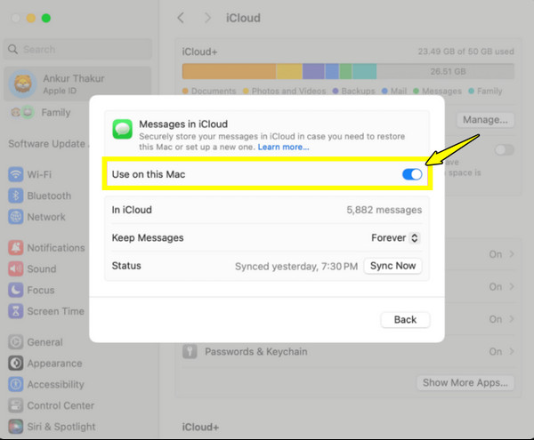Go forward with the right chevron

207,18
